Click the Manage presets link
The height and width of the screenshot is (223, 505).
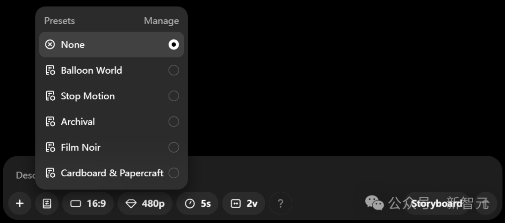click(x=161, y=21)
